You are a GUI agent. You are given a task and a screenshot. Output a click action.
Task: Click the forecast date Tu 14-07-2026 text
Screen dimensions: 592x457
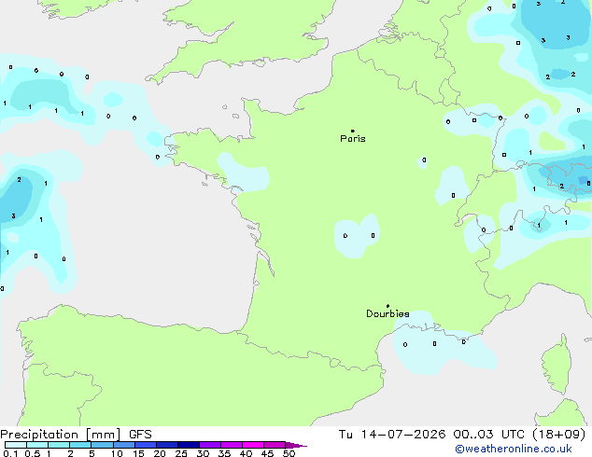(x=392, y=435)
